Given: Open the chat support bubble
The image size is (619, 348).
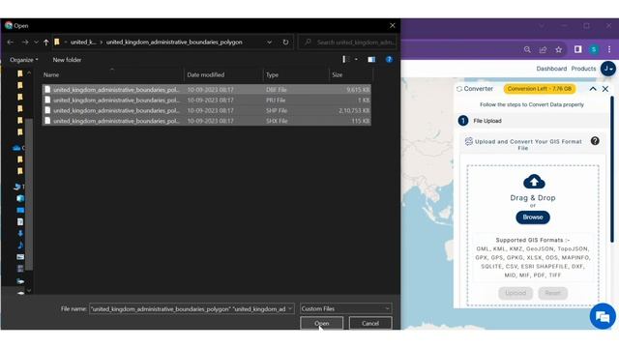Looking at the screenshot, I should pos(602,316).
